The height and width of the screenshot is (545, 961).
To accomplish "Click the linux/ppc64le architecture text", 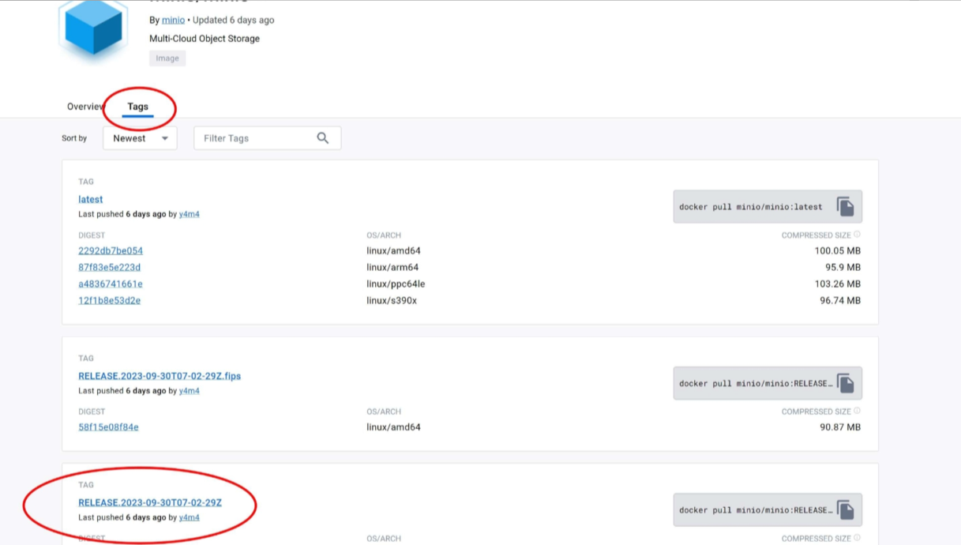I will (396, 284).
